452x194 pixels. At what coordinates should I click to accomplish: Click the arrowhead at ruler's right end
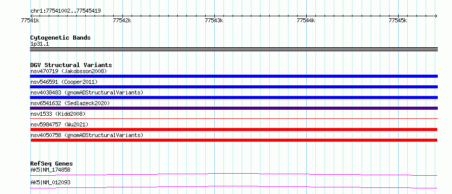tap(436, 16)
